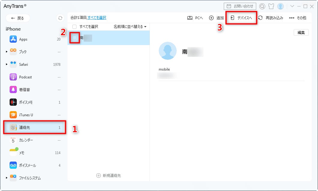Click the 再読み込み reload icon
The image size is (318, 191).
point(261,18)
